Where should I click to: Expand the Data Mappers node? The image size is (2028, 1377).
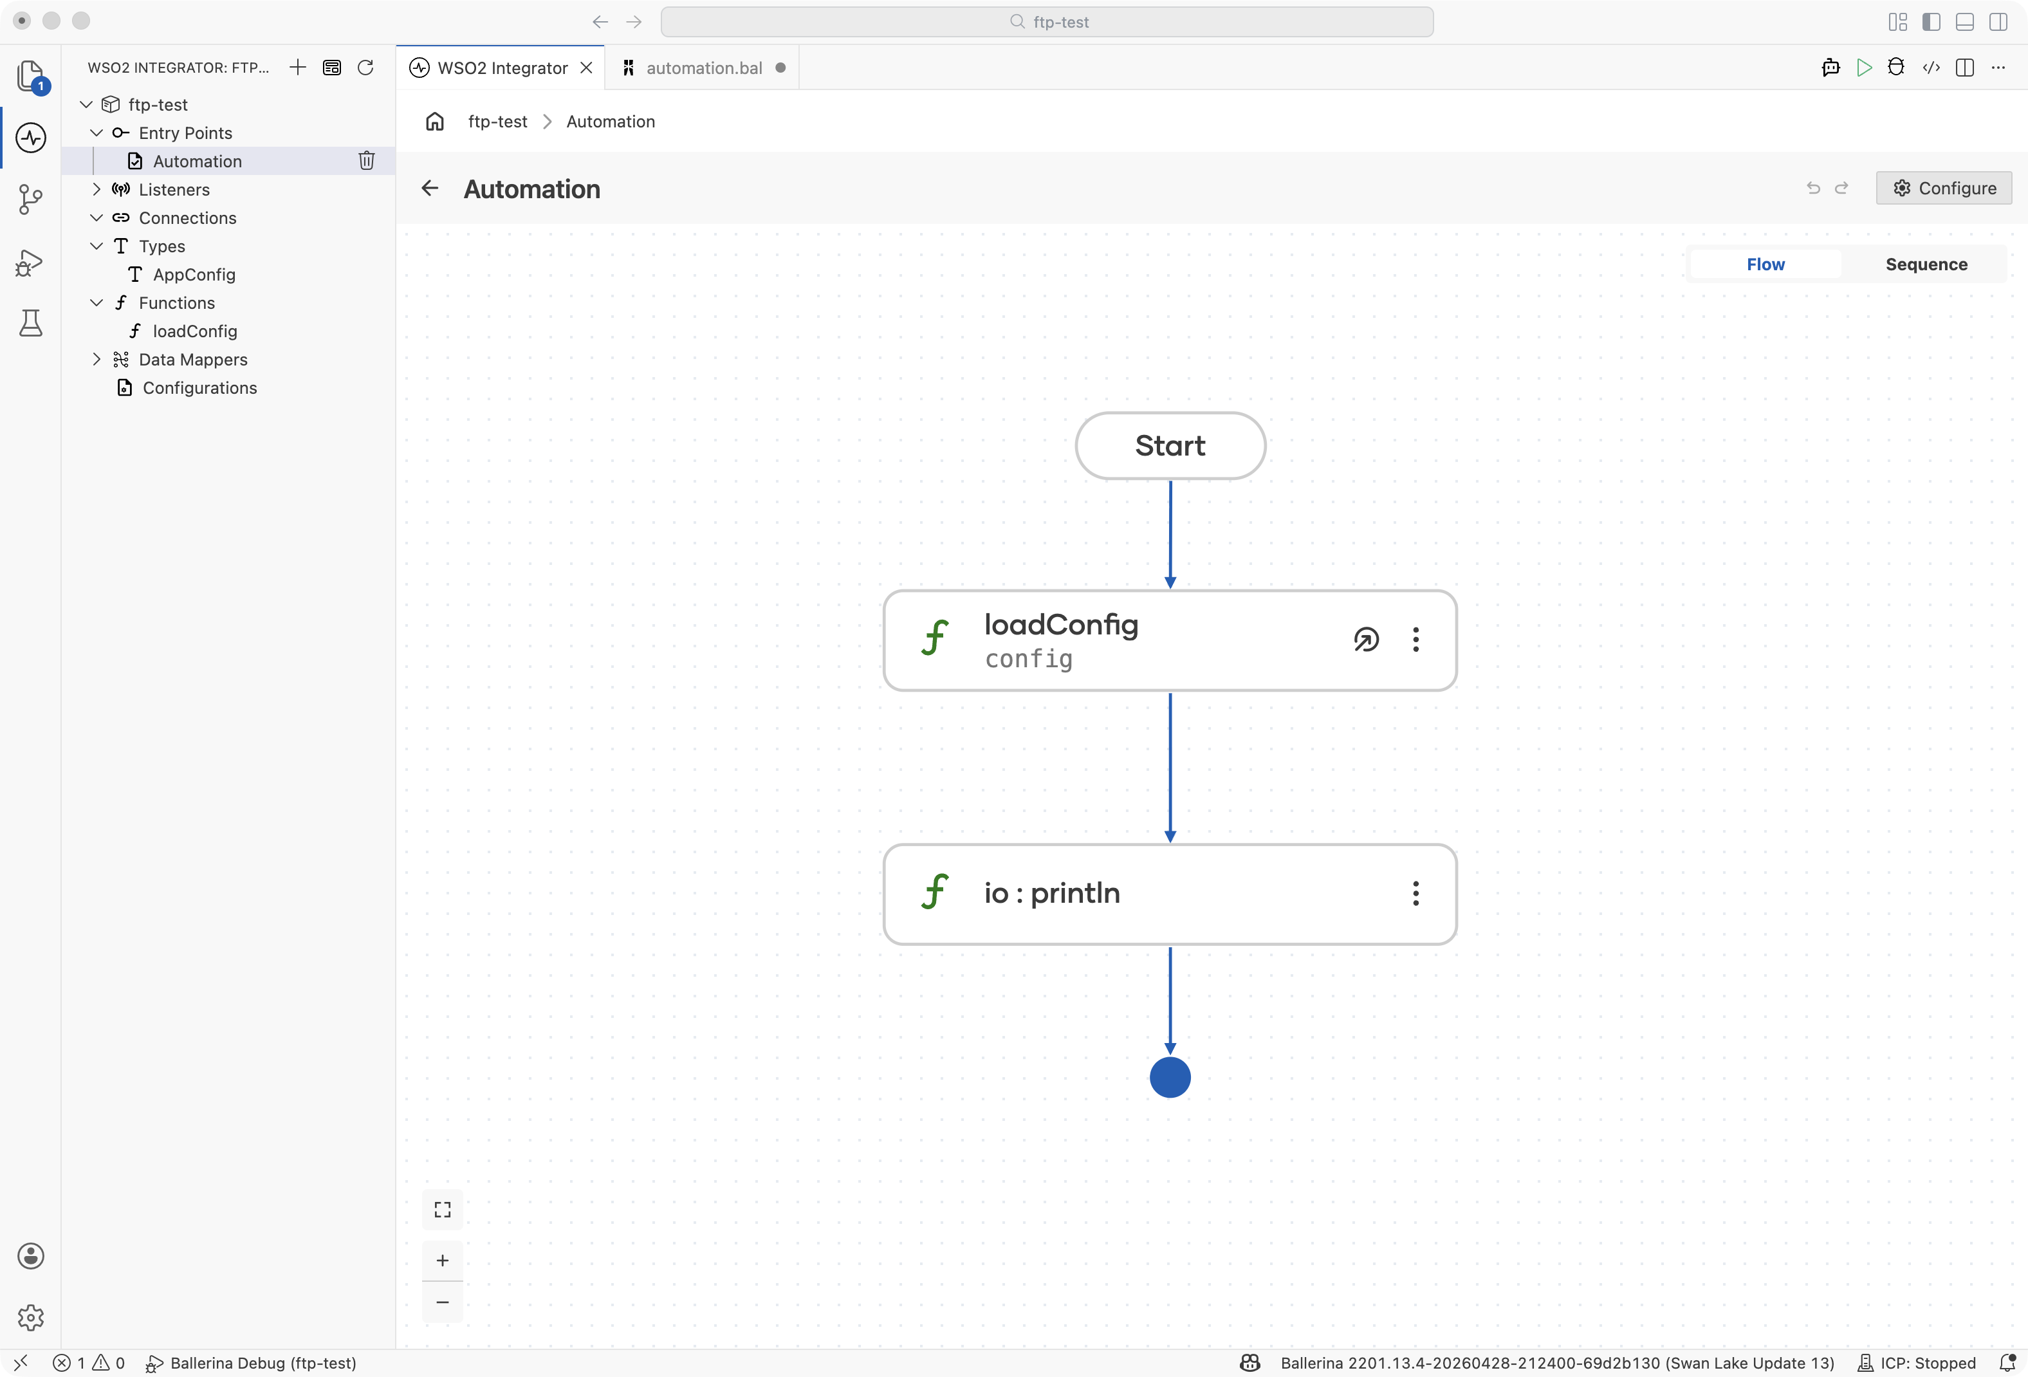click(97, 360)
